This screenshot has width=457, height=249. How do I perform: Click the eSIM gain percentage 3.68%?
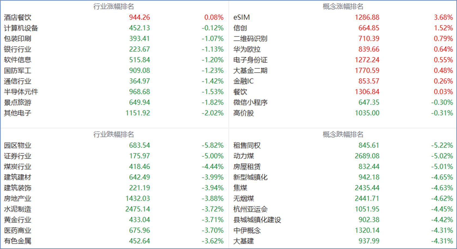click(x=443, y=17)
